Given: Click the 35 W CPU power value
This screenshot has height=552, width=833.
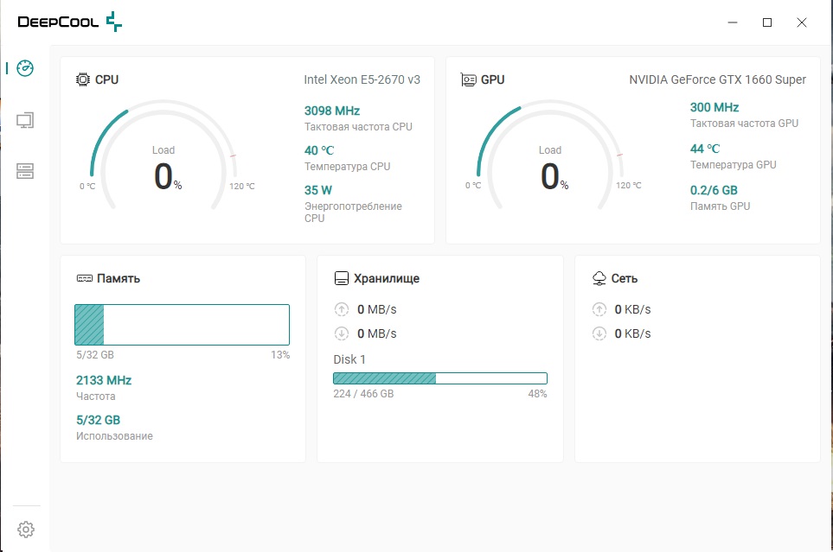Looking at the screenshot, I should click(318, 190).
